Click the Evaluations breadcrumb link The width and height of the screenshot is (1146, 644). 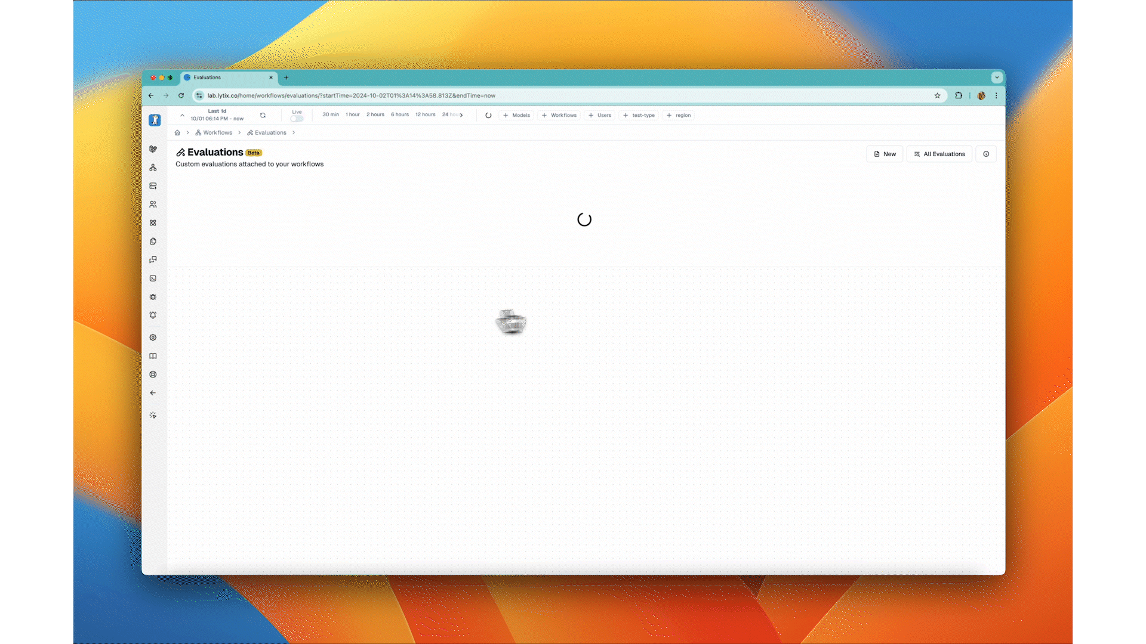point(267,132)
